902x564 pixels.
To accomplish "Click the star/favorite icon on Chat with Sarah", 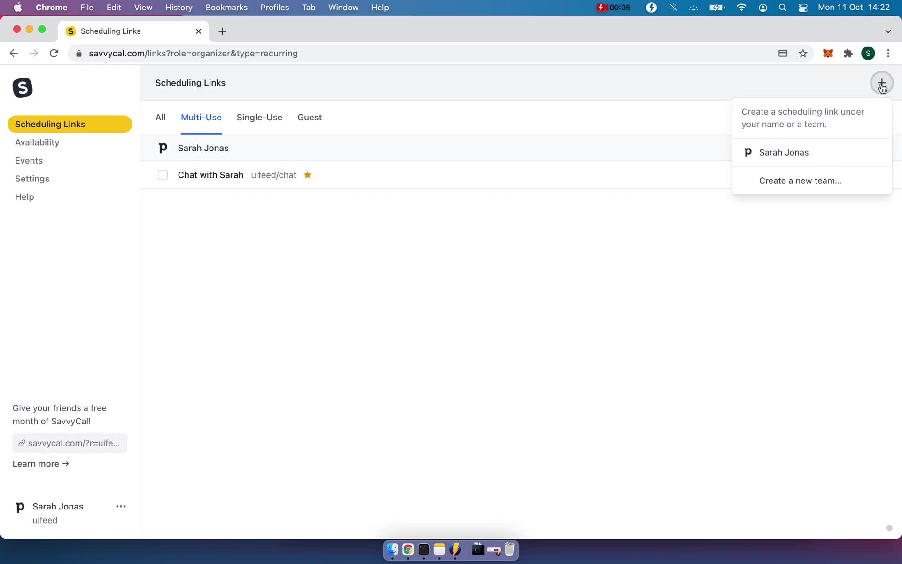I will coord(308,174).
